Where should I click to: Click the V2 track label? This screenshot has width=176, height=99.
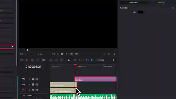pyautogui.click(x=23, y=85)
